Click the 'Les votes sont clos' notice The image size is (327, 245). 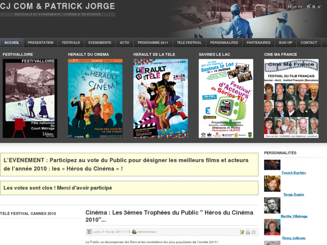coord(129,188)
